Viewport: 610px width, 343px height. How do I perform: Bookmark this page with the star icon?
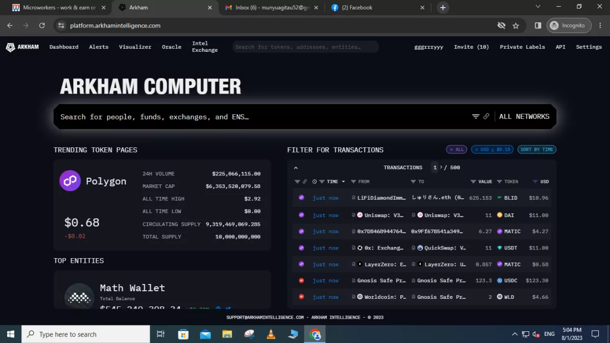(x=515, y=25)
